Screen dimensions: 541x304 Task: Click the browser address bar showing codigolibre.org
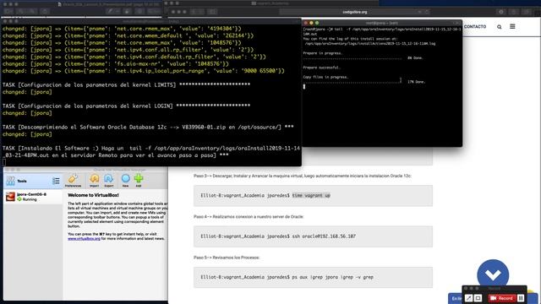point(355,12)
